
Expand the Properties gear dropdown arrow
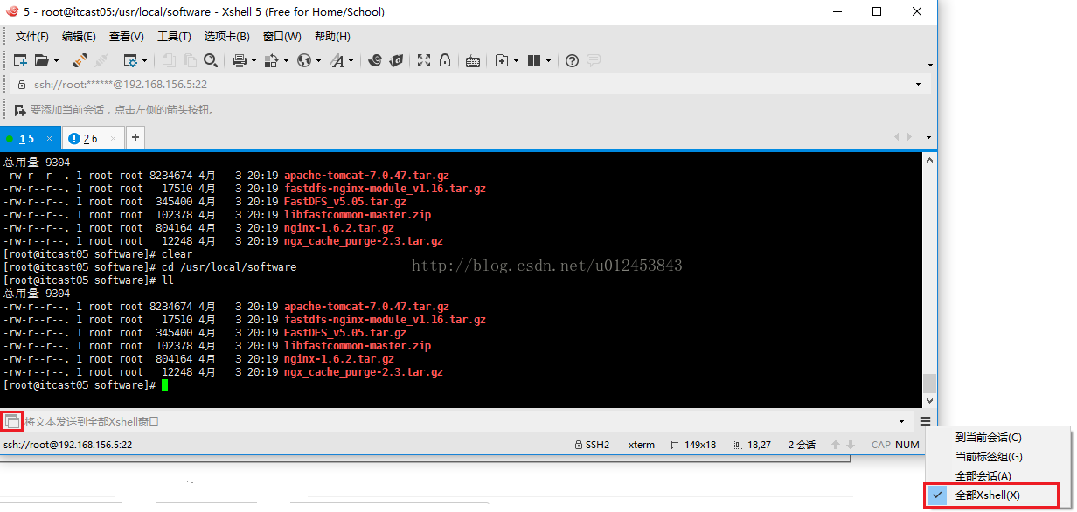[x=145, y=61]
